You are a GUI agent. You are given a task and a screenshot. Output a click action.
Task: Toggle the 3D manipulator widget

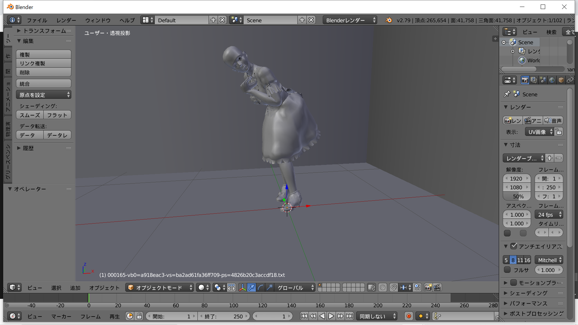point(242,287)
